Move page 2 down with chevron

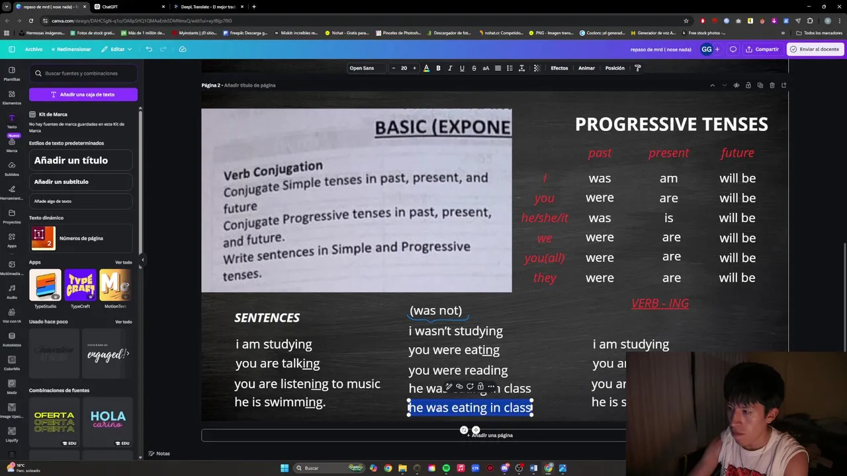[x=725, y=85]
